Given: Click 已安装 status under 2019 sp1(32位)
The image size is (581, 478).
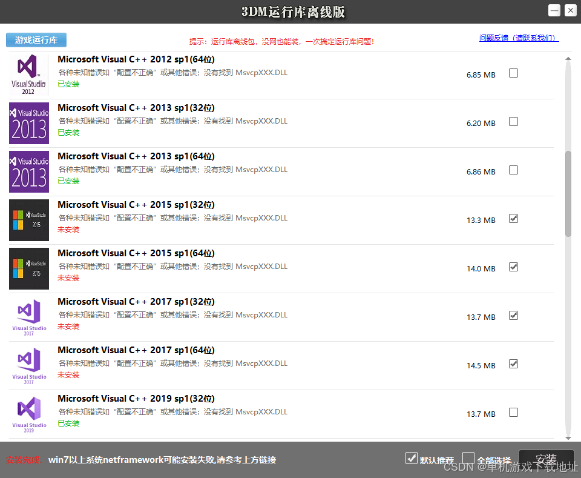Looking at the screenshot, I should click(x=68, y=423).
